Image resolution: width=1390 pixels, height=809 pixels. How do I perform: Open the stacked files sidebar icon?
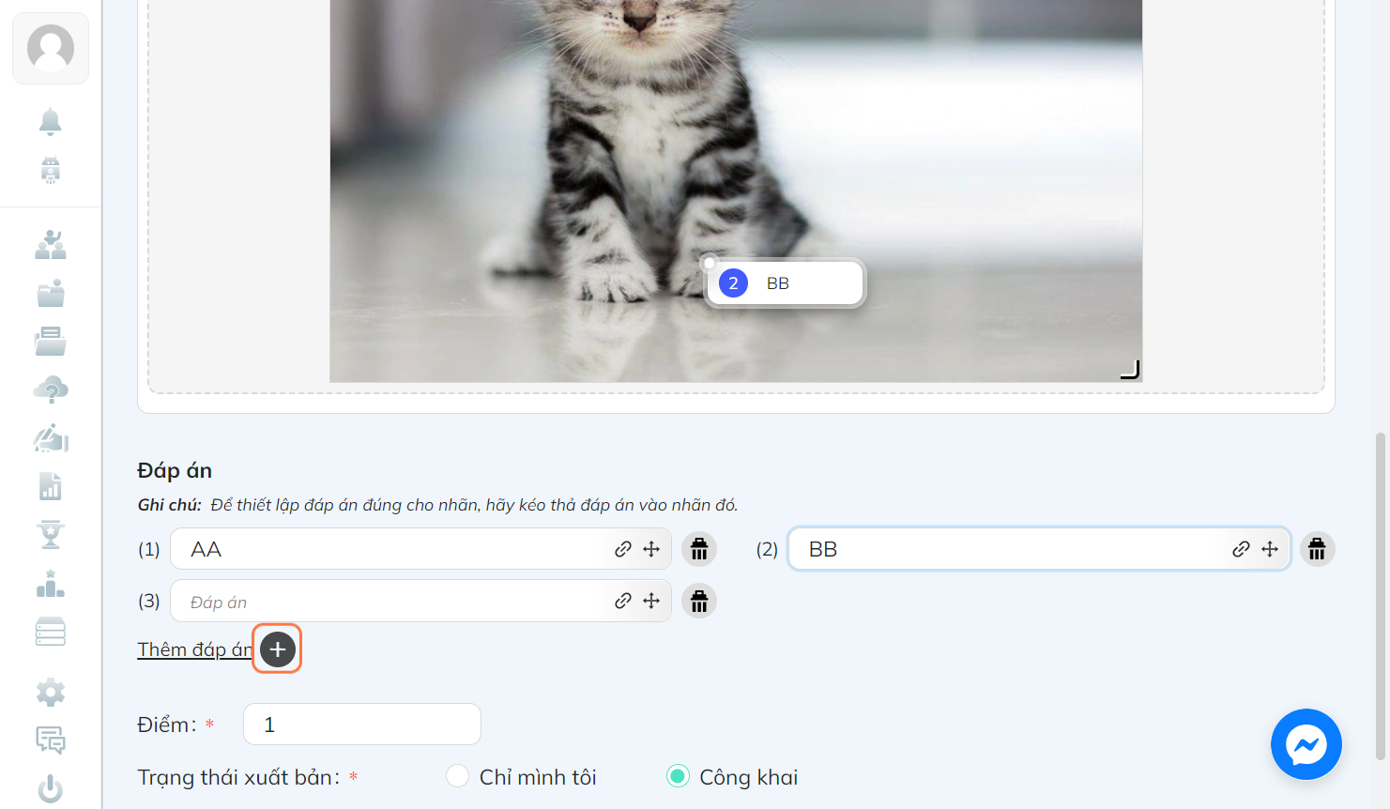click(x=51, y=342)
